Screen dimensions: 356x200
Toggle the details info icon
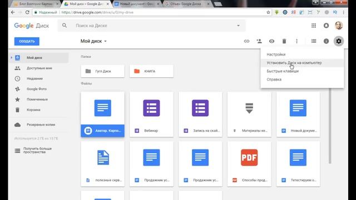(x=326, y=41)
